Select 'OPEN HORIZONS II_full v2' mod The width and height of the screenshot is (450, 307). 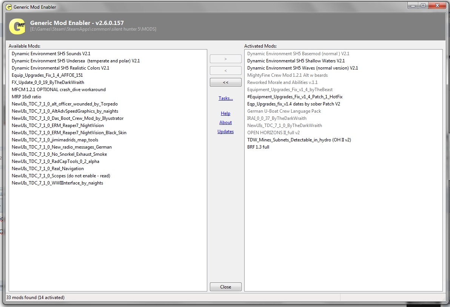point(273,133)
